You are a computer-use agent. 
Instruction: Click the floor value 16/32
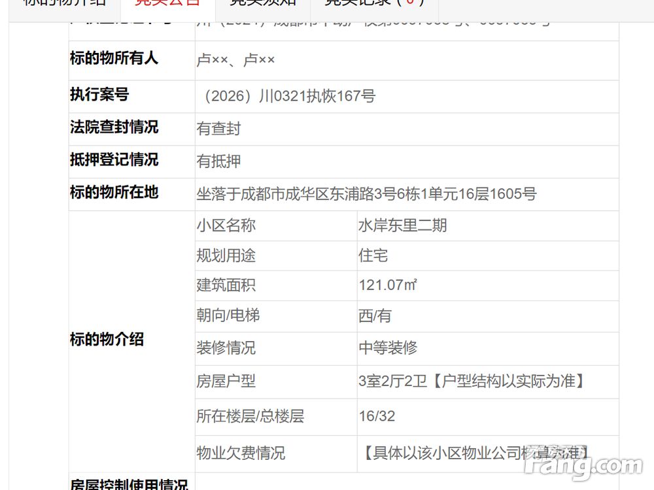click(x=377, y=416)
